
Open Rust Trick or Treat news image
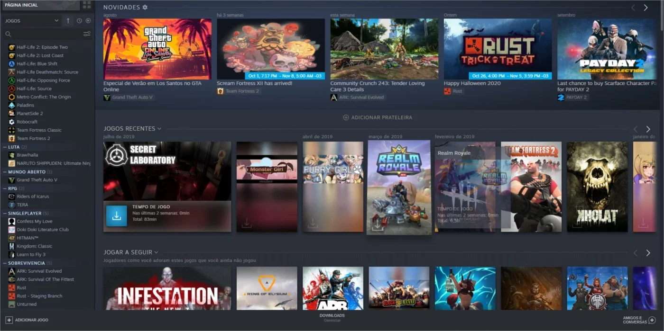click(x=498, y=49)
